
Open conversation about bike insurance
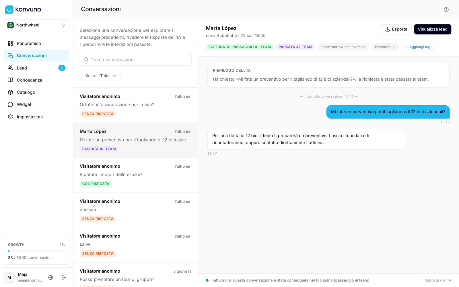(136, 105)
